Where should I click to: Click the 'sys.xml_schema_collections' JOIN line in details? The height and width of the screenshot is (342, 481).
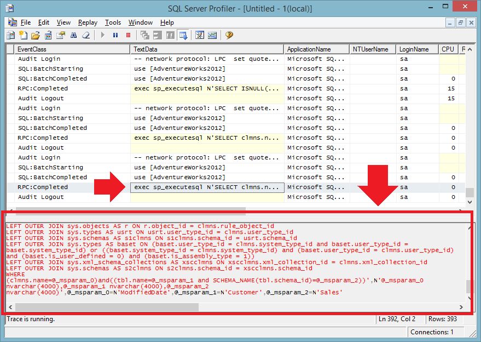(217, 262)
